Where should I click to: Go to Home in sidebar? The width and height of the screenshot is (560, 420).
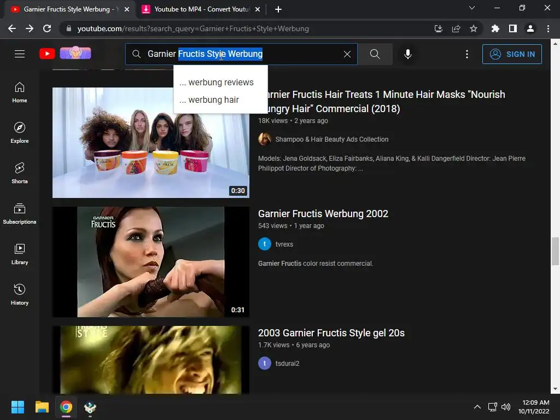pos(20,92)
